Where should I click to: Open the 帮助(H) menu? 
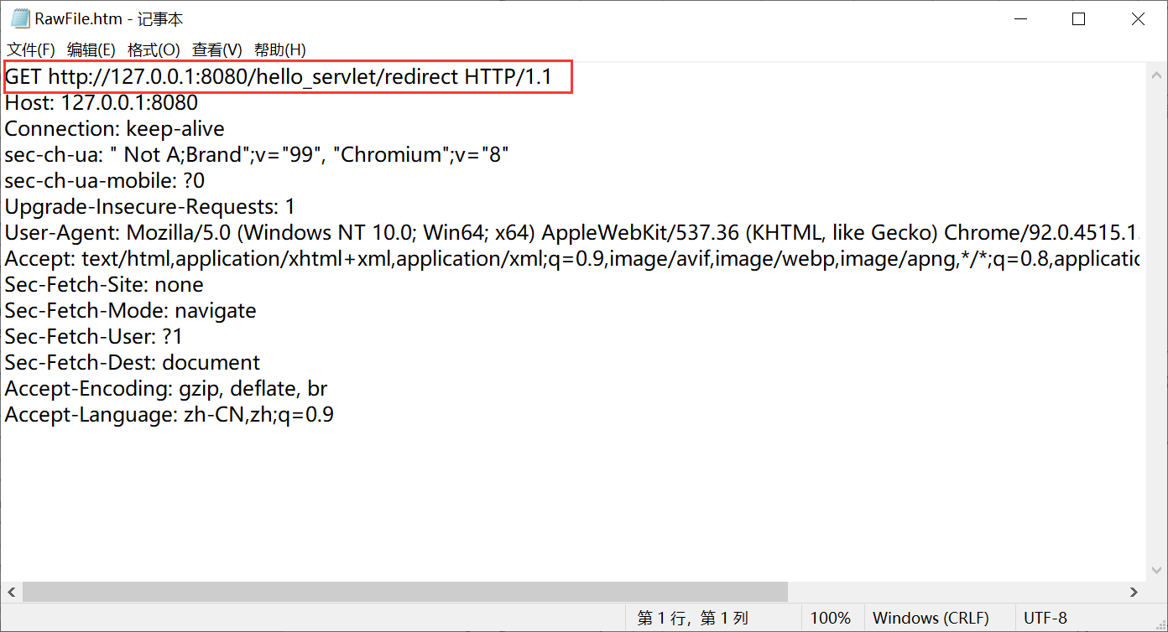(x=279, y=49)
